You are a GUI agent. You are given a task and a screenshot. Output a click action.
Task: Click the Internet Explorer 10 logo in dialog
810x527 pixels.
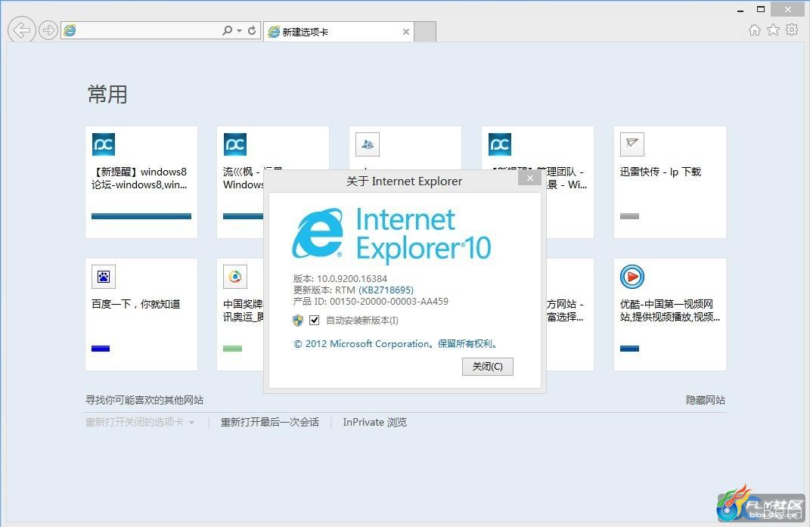tap(392, 234)
